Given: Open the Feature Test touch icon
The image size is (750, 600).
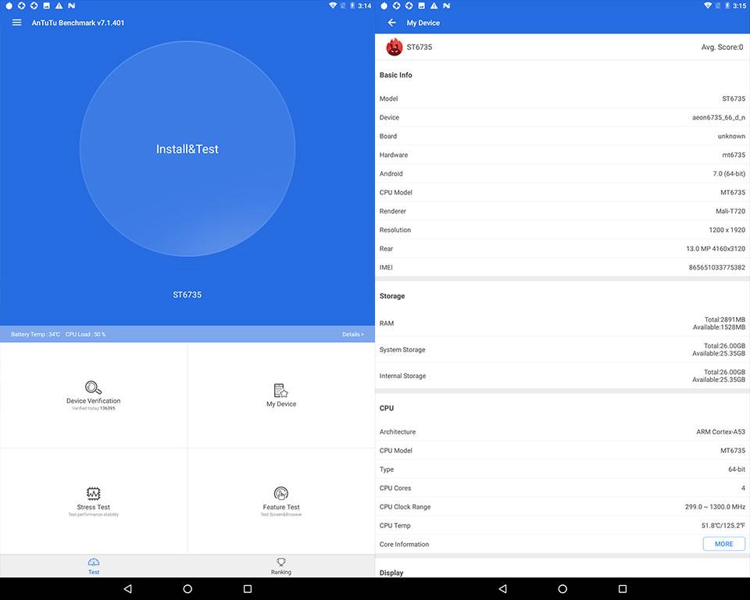Looking at the screenshot, I should tap(281, 494).
